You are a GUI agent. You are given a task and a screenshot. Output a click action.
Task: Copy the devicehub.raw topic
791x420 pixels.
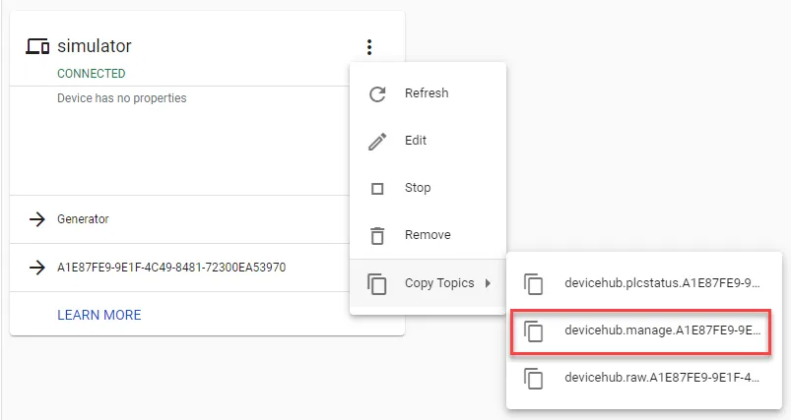tap(644, 379)
